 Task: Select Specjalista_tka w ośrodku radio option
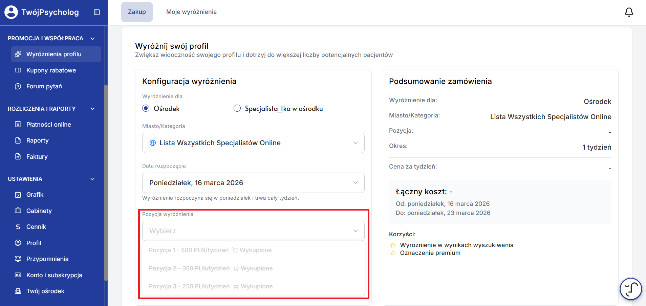(x=237, y=108)
